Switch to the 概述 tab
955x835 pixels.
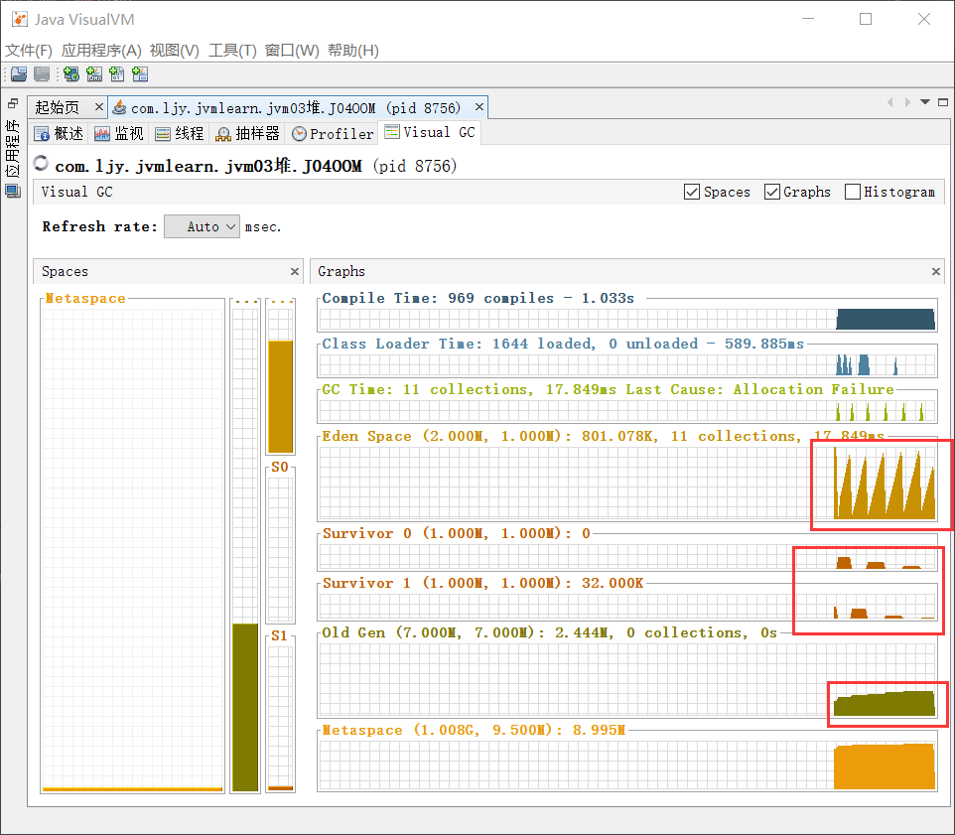click(60, 133)
